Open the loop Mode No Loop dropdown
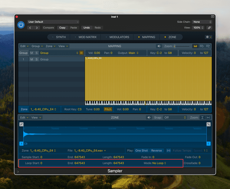The width and height of the screenshot is (230, 189). [159, 163]
